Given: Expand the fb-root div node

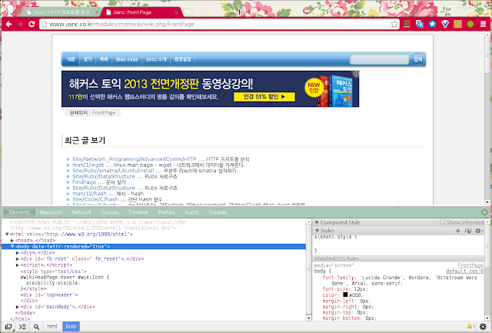Looking at the screenshot, I should coord(18,259).
